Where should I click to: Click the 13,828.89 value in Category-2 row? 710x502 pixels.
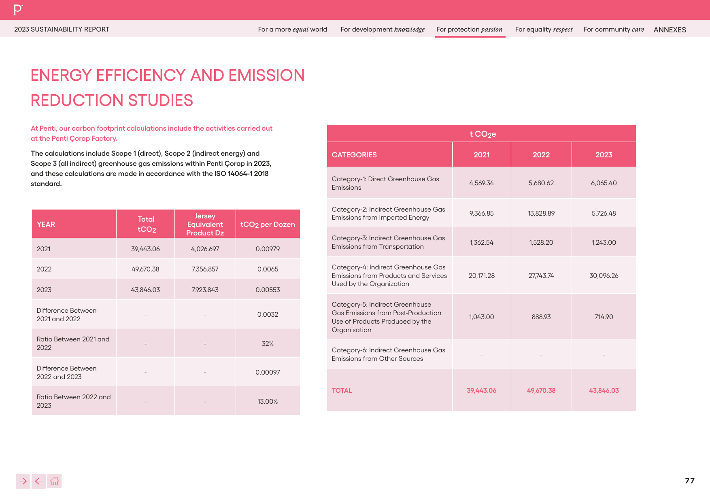tap(541, 213)
